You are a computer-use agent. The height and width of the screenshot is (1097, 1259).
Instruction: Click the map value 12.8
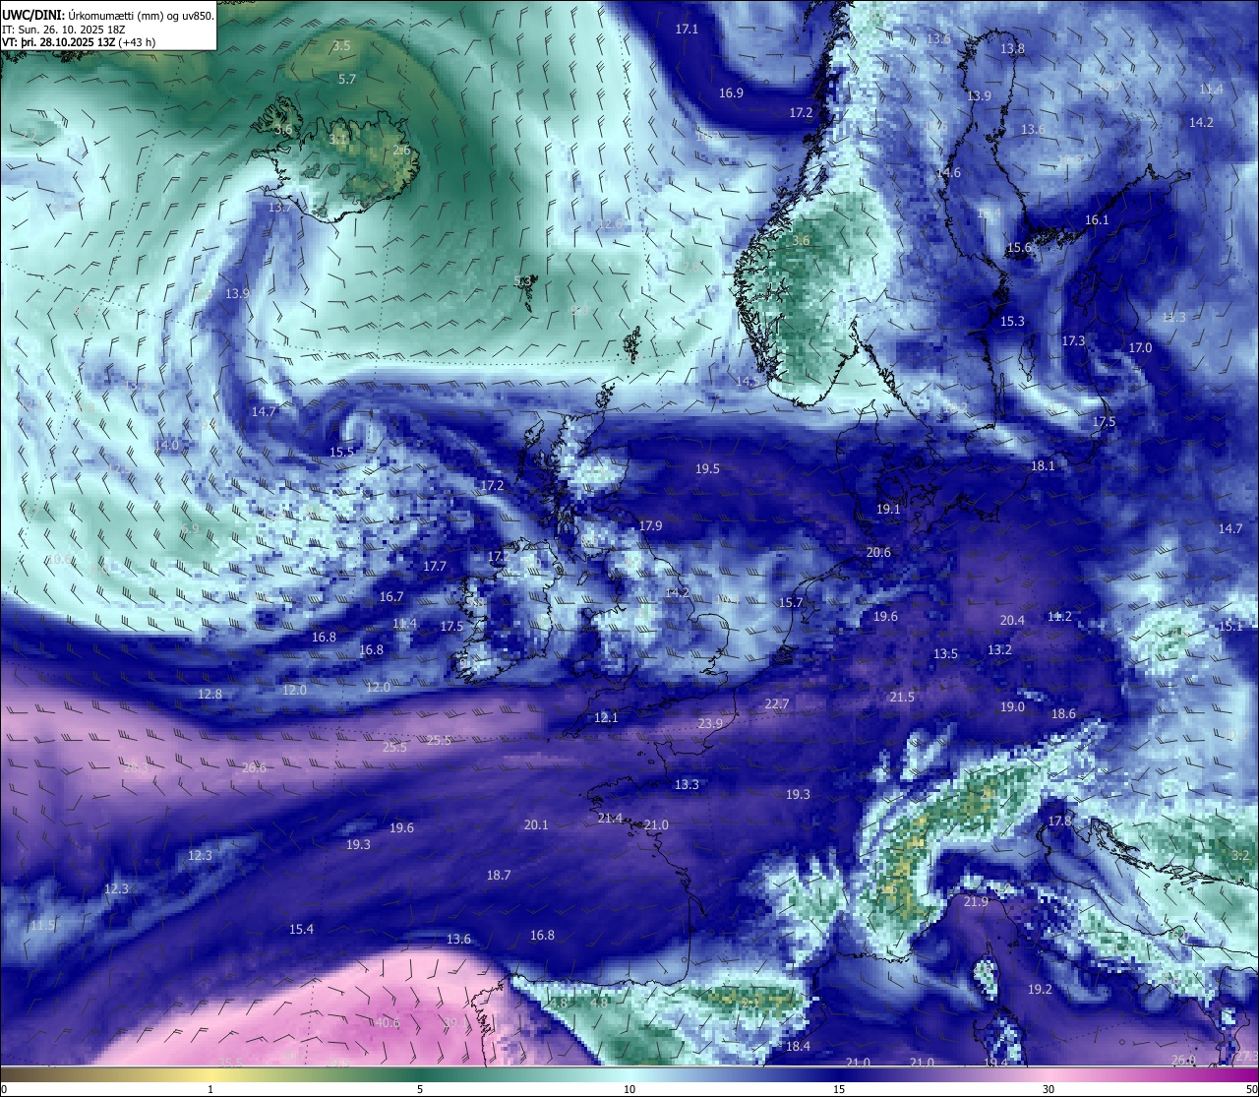(x=210, y=695)
